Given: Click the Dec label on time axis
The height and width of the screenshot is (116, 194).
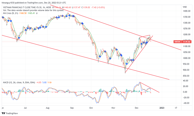Looking at the screenshot, I should tap(136, 108).
